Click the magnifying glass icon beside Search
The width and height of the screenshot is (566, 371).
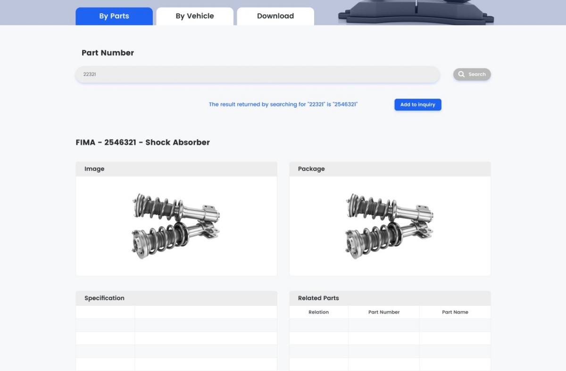[x=461, y=75]
